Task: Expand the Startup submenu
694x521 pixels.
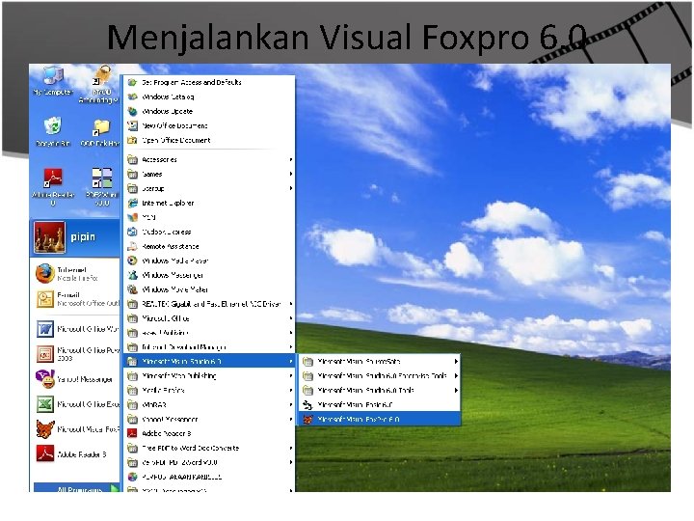Action: 208,188
